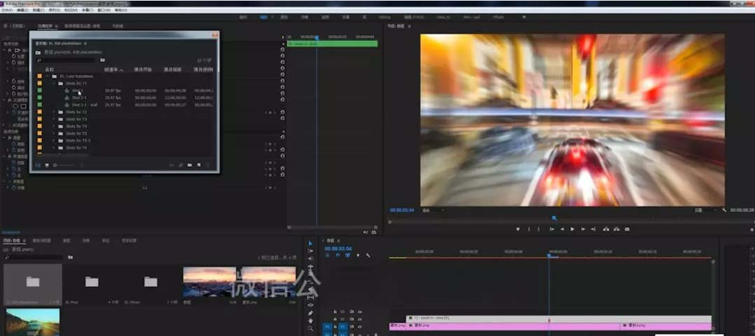This screenshot has height=336, width=755.
Task: Expand the 'Shots for T2' folder
Action: pyautogui.click(x=54, y=112)
